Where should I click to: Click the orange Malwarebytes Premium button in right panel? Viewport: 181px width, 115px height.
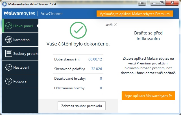[148, 96]
